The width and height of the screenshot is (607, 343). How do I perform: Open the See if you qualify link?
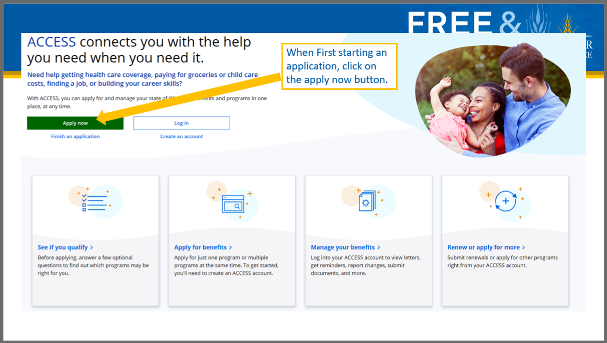click(65, 247)
